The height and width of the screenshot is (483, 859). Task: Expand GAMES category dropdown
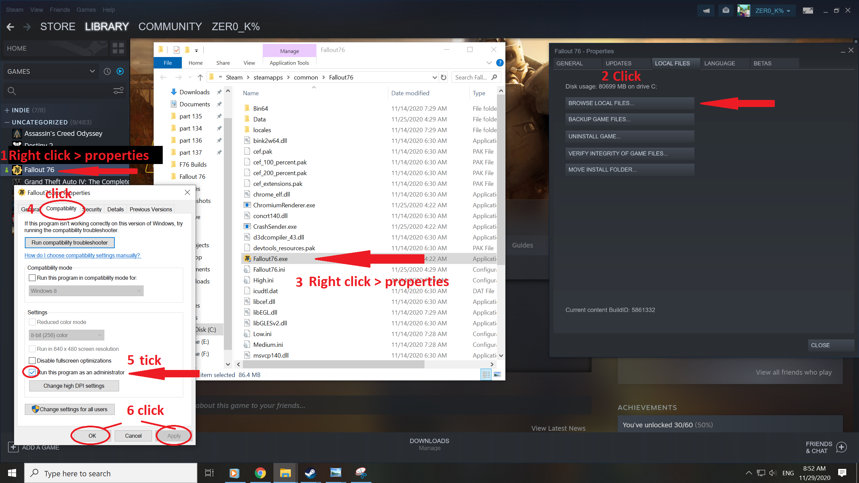pyautogui.click(x=92, y=71)
